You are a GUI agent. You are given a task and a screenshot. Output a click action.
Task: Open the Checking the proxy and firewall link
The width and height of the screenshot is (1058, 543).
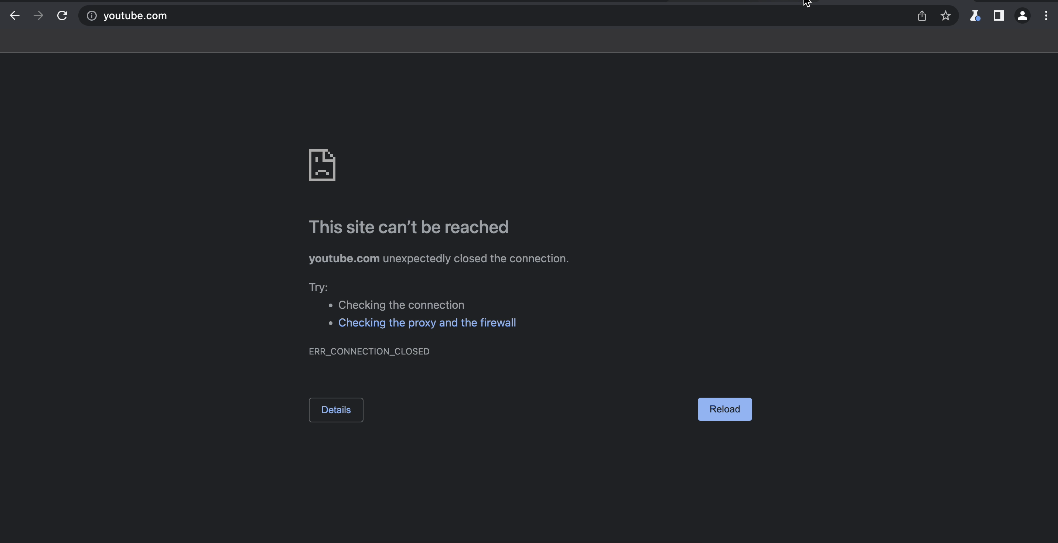click(x=427, y=323)
